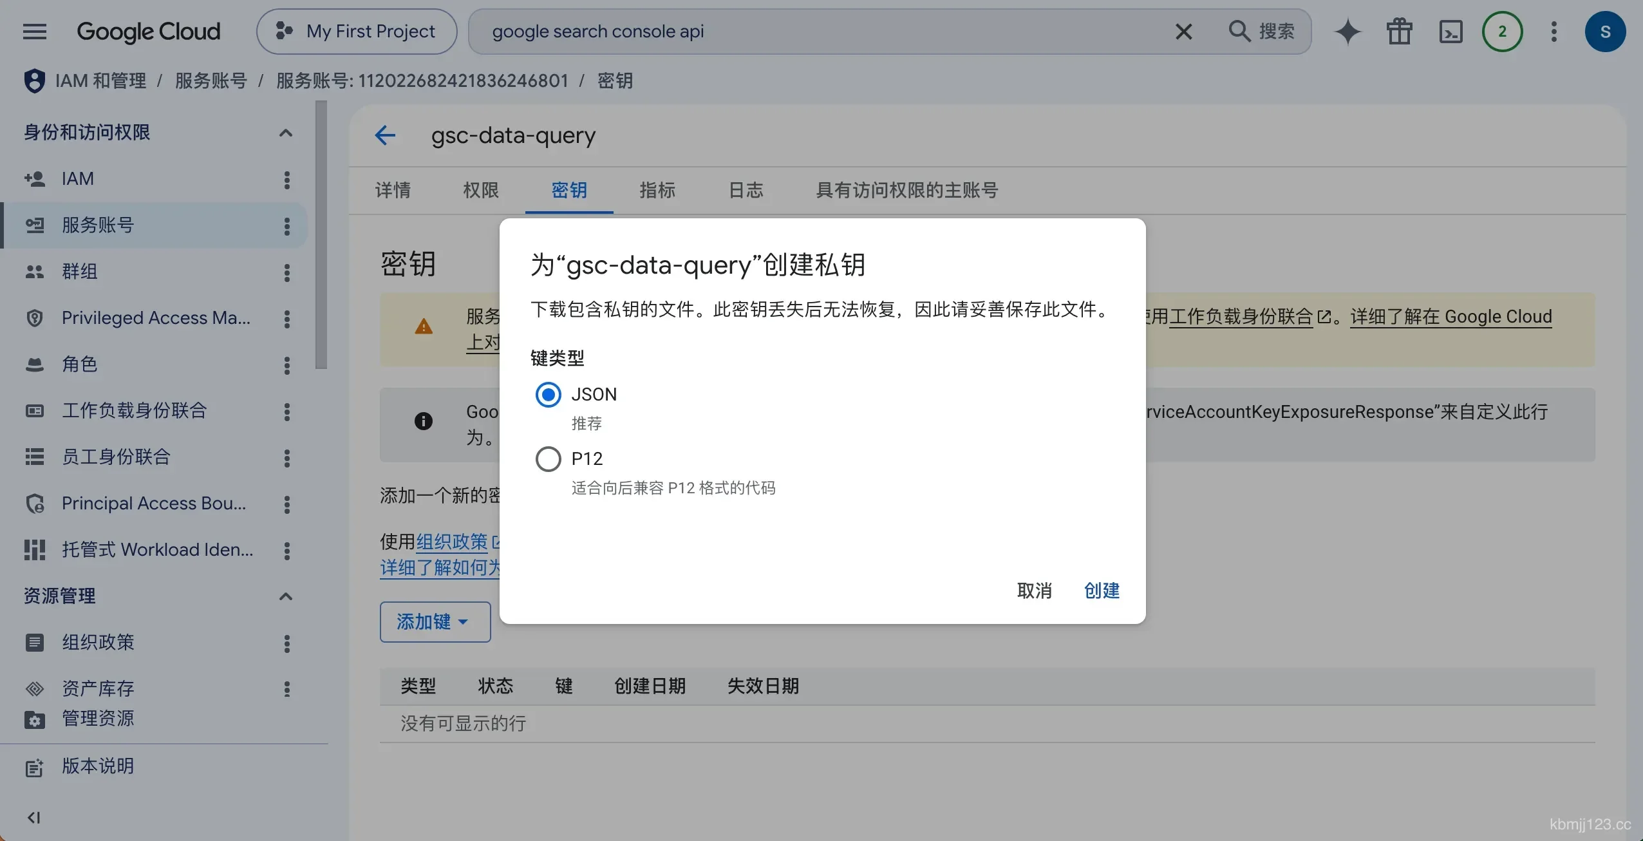Select Privileged Access Manager sidebar item

(156, 317)
